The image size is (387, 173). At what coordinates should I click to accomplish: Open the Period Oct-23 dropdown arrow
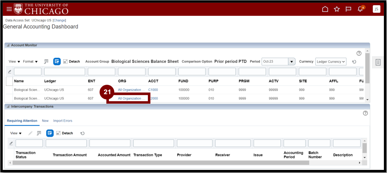pos(292,61)
